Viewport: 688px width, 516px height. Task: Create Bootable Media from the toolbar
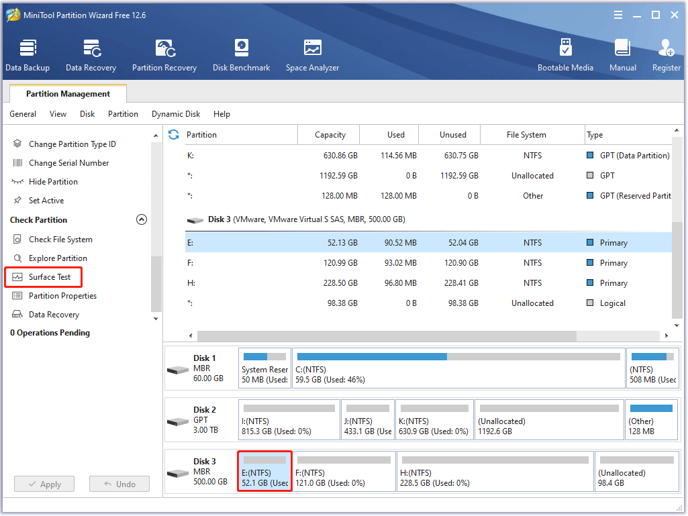click(x=565, y=48)
